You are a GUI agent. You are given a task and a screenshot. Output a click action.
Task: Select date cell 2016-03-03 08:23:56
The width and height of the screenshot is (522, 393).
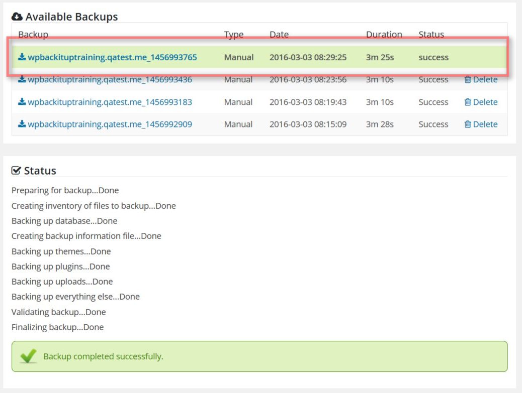[x=308, y=79]
